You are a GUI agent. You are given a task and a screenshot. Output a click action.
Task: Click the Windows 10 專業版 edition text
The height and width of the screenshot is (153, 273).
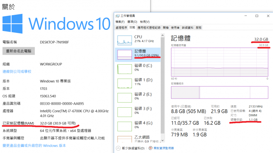pyautogui.click(x=55, y=81)
